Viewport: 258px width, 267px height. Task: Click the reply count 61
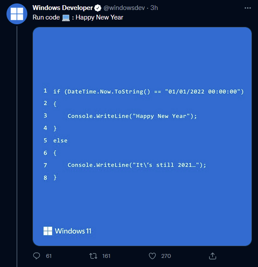(x=49, y=256)
